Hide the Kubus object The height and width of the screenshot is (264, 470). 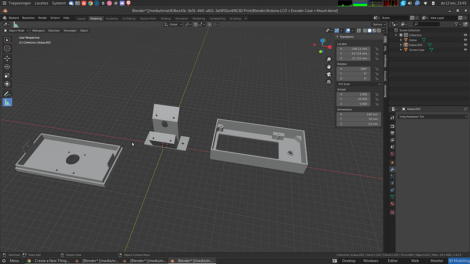tap(465, 40)
